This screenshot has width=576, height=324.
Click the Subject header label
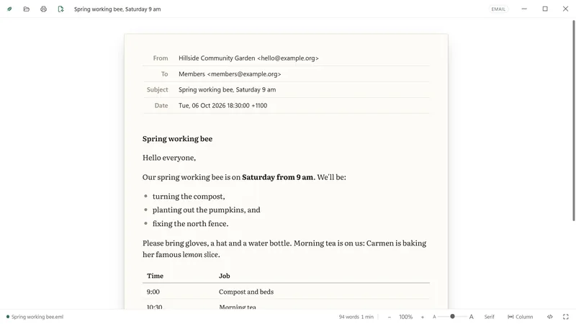coord(157,89)
